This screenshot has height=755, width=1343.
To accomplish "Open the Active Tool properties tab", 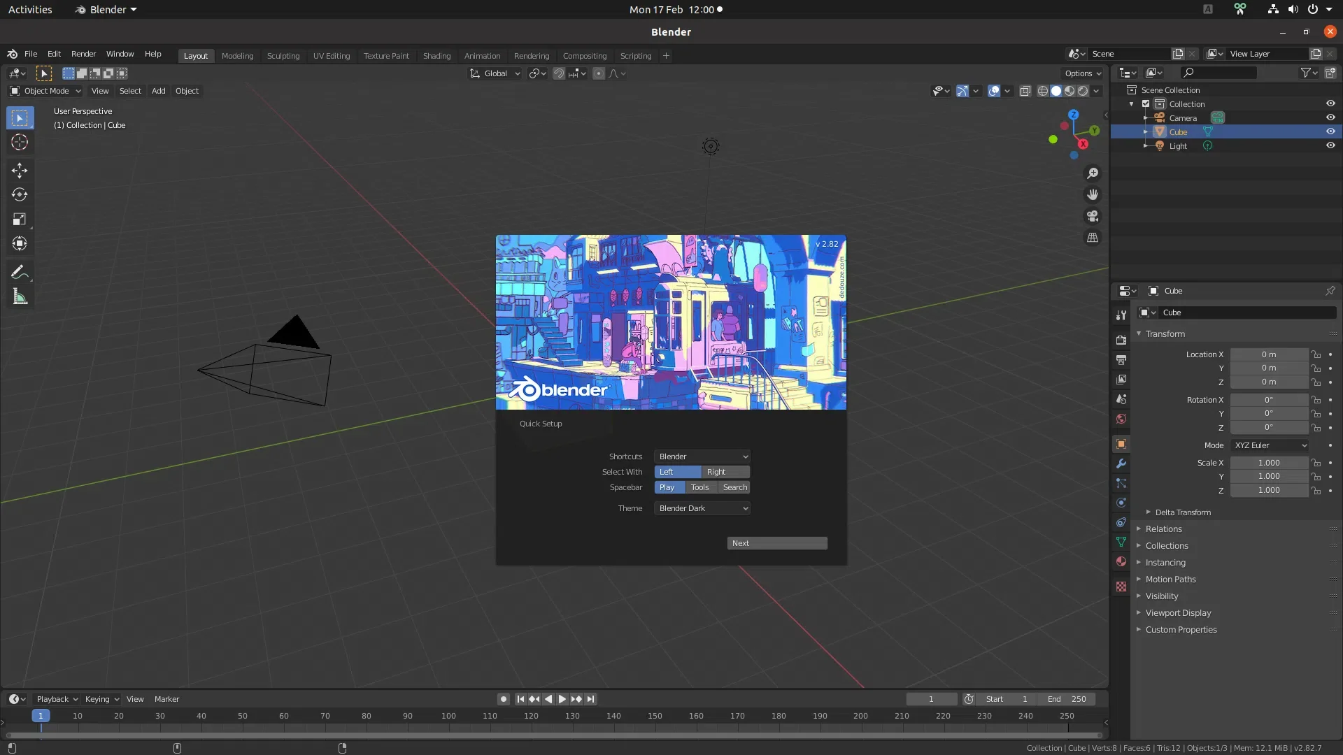I will [x=1121, y=315].
